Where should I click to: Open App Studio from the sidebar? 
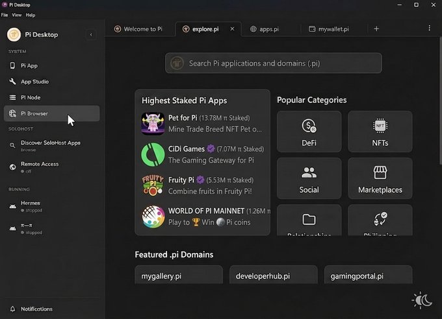tap(51, 82)
